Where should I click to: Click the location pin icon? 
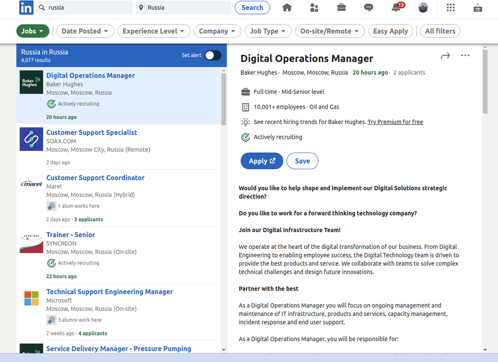pyautogui.click(x=141, y=8)
